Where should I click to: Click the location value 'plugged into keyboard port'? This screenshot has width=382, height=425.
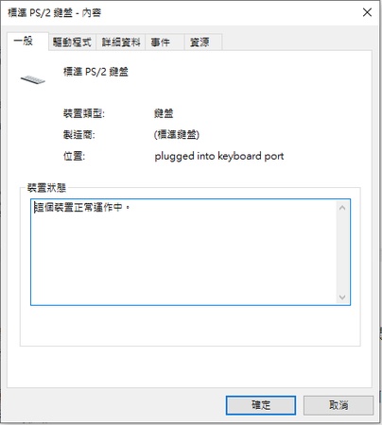click(219, 156)
